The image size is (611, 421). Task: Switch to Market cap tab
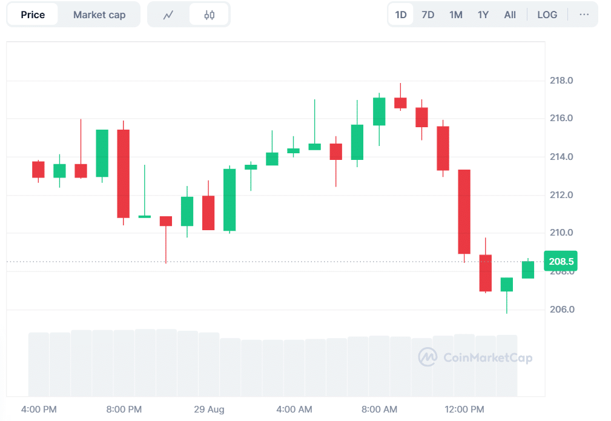(x=99, y=15)
